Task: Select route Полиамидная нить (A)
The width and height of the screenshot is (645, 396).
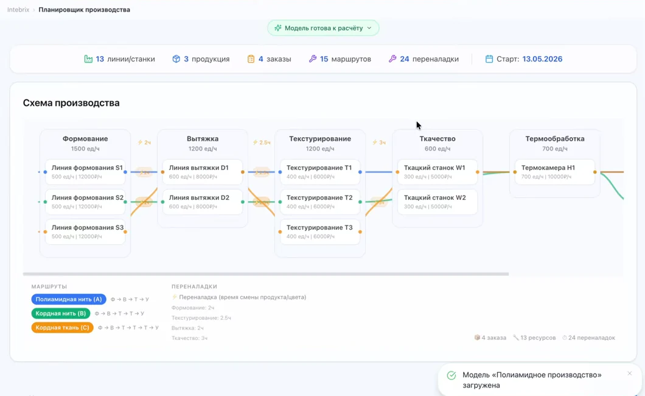Action: 69,299
